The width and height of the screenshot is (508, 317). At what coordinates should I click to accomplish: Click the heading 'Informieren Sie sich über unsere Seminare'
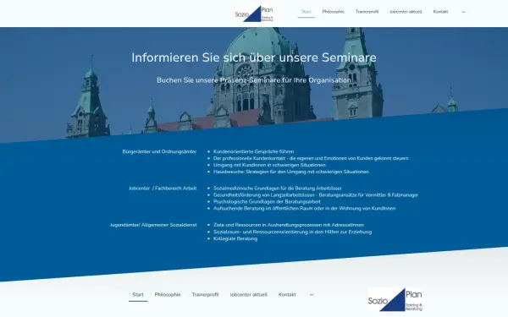[x=254, y=57]
